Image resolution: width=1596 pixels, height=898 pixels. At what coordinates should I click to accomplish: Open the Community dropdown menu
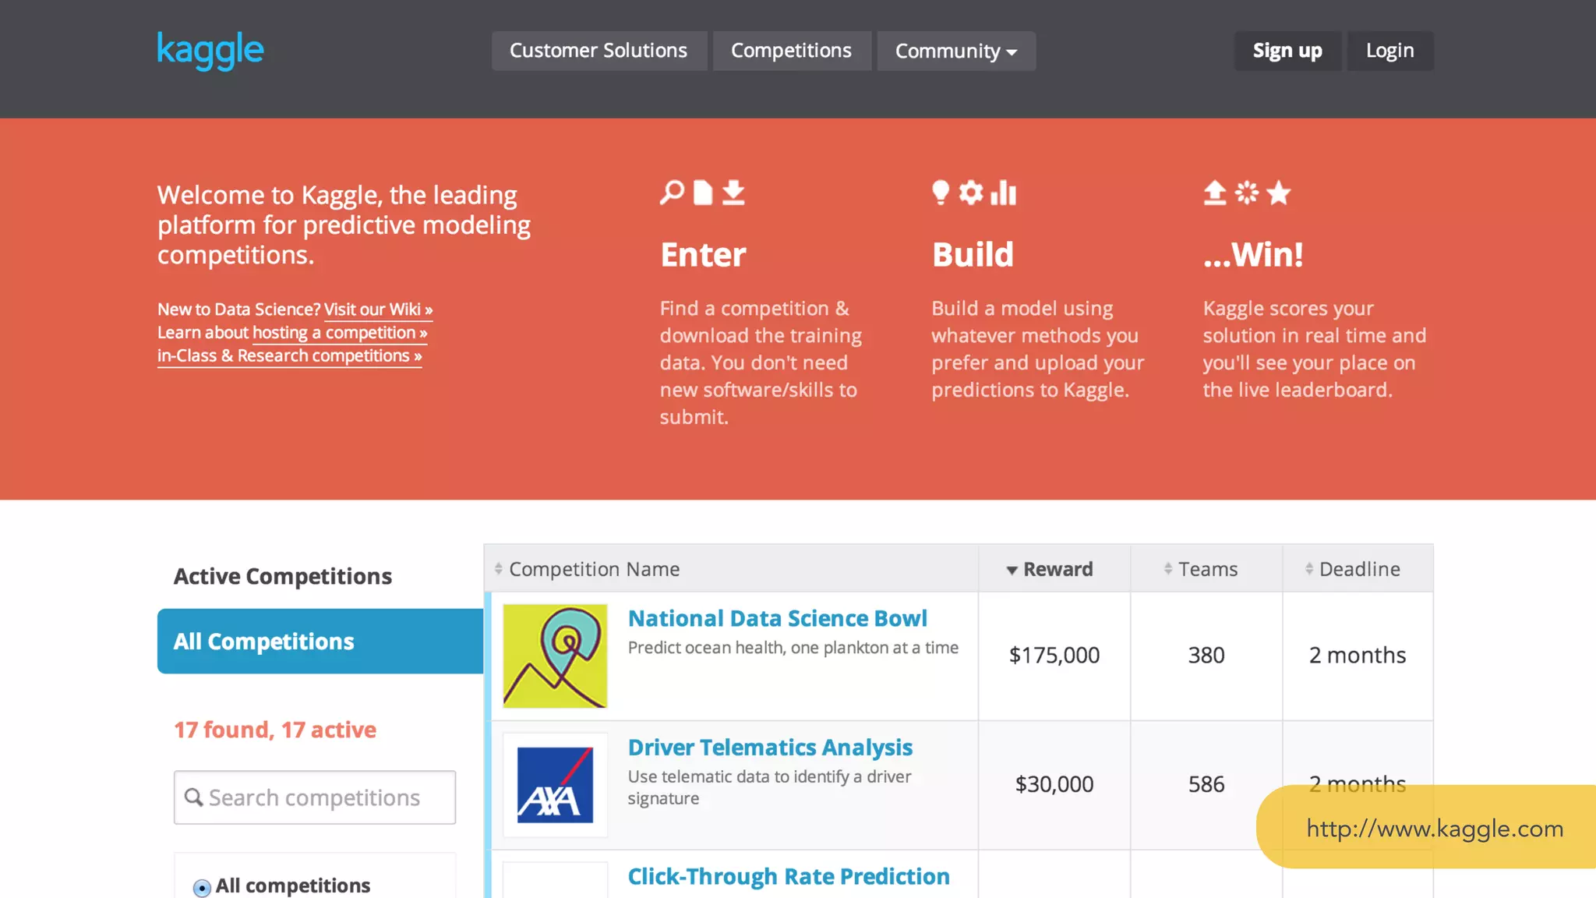point(956,51)
